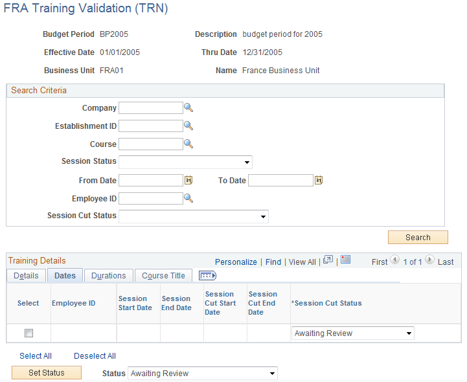Image resolution: width=467 pixels, height=382 pixels.
Task: Open Course lookup magnifier icon
Action: [188, 144]
